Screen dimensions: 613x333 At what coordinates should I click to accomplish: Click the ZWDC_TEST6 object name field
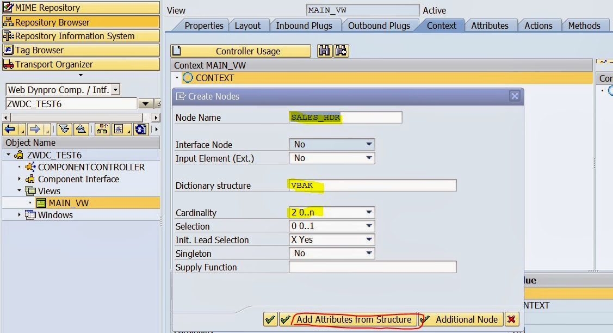pos(72,104)
